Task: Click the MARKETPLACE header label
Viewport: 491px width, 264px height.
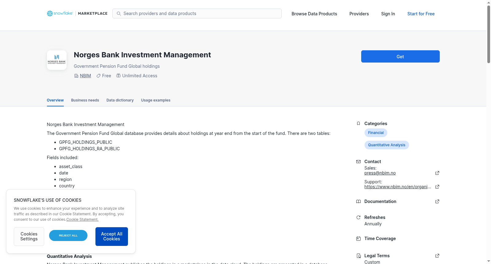Action: [93, 13]
